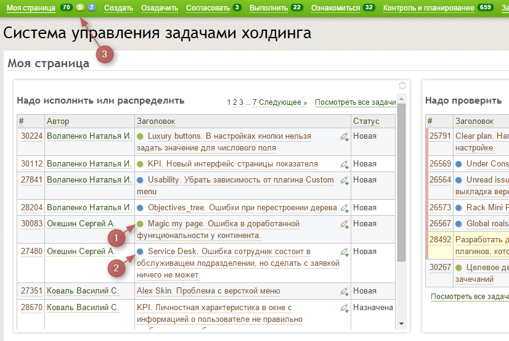The width and height of the screenshot is (509, 341).
Task: Open task number 28492 in Надо проверить
Action: 440,240
